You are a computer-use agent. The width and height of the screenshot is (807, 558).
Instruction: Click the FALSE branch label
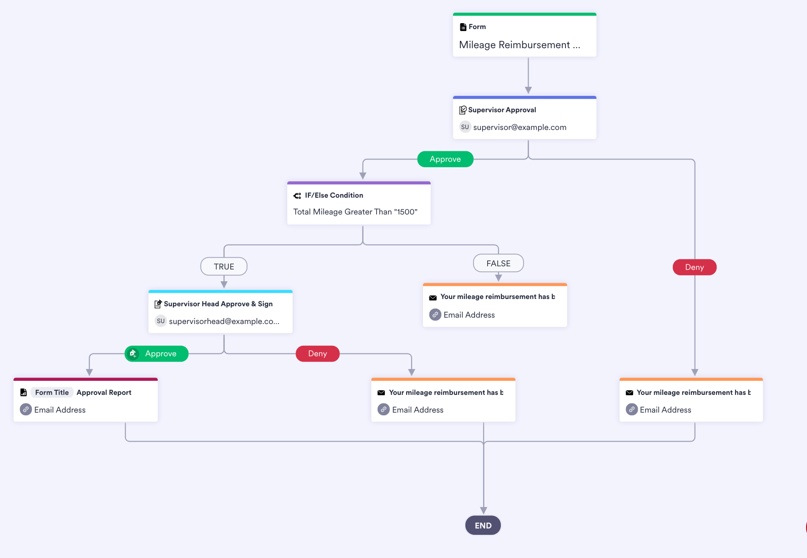(x=499, y=263)
